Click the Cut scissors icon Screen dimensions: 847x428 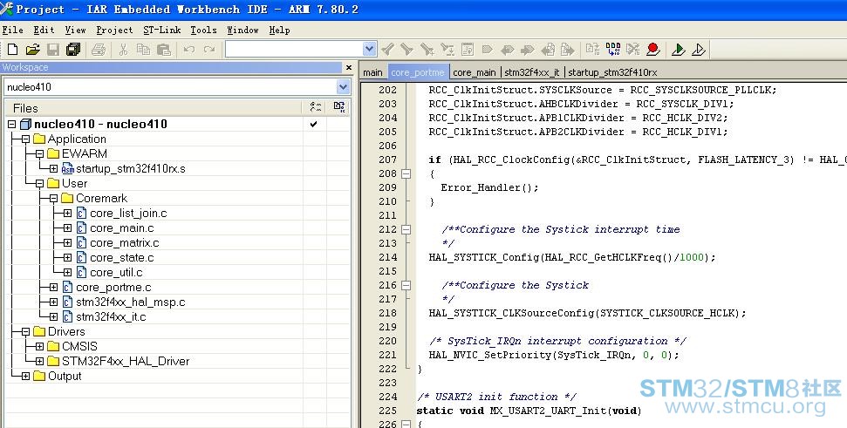[x=123, y=50]
